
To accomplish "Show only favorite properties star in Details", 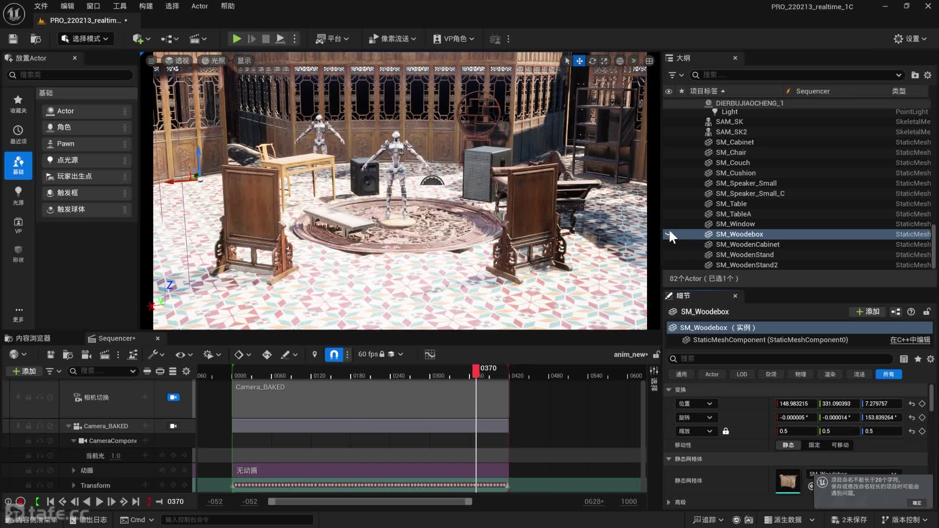I will (x=917, y=359).
